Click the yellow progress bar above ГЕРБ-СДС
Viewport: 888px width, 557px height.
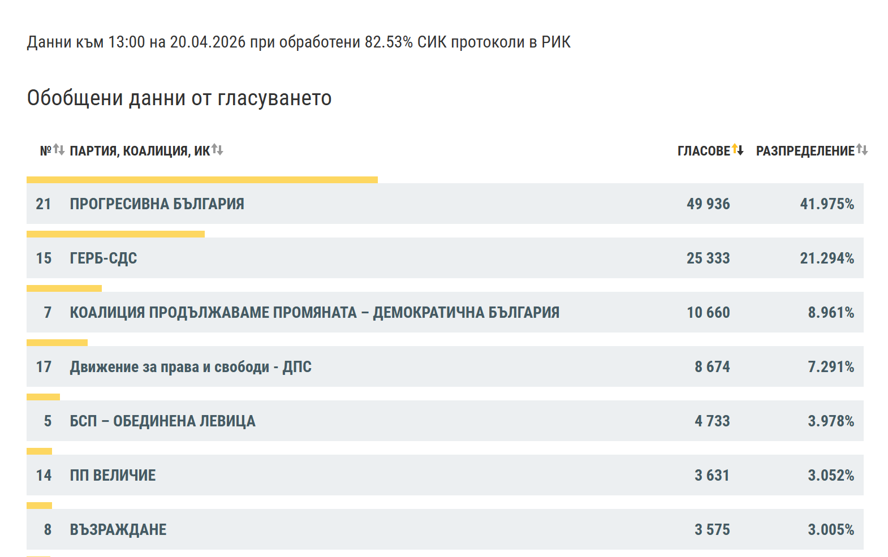coord(115,234)
